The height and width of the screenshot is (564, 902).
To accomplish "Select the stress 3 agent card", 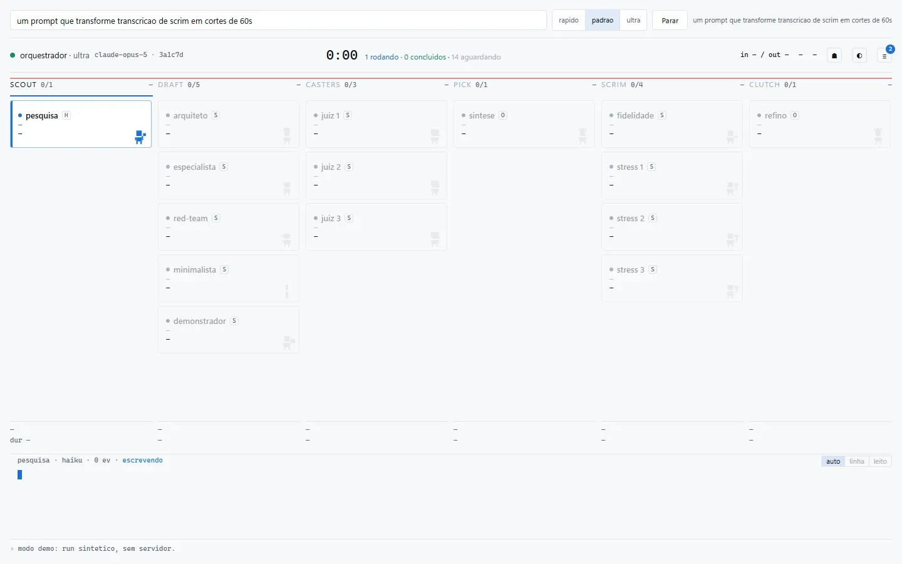I will (672, 278).
